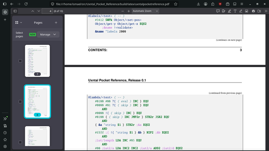Go to previous page arrow
The width and height of the screenshot is (269, 151).
click(33, 11)
